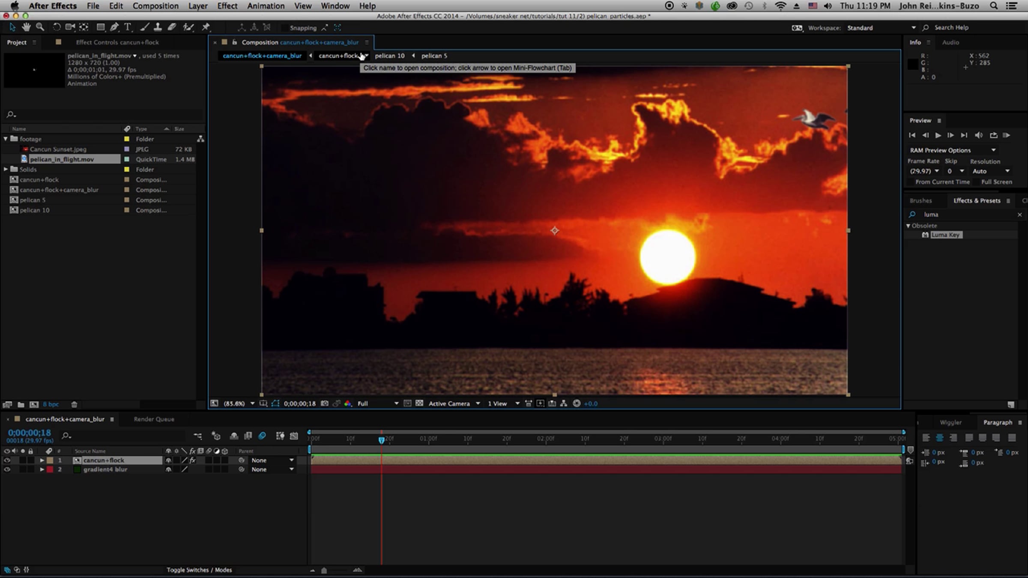The image size is (1028, 578).
Task: Toggle visibility of gradient4 blur layer
Action: coord(7,470)
